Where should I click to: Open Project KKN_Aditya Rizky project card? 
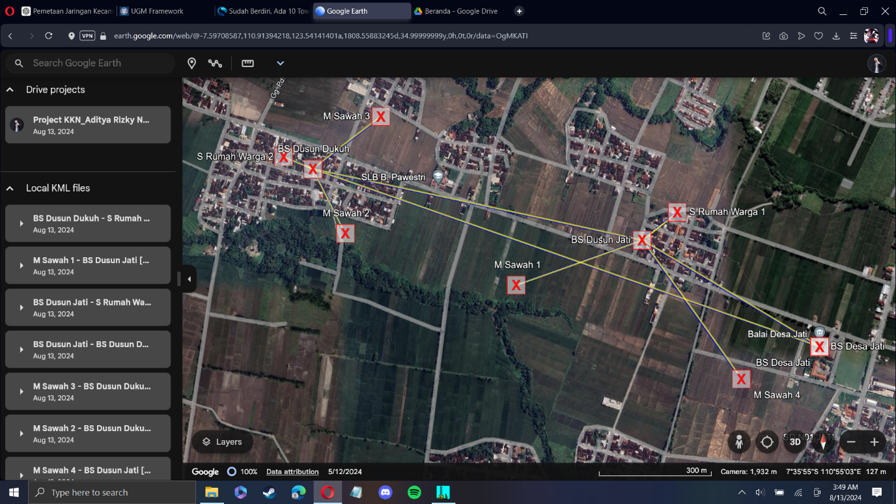[x=88, y=125]
